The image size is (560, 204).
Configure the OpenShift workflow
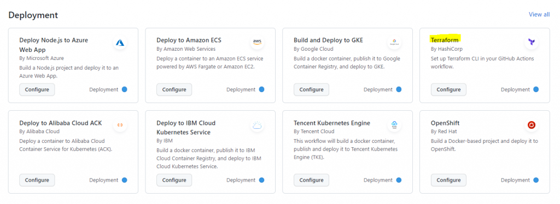[448, 180]
